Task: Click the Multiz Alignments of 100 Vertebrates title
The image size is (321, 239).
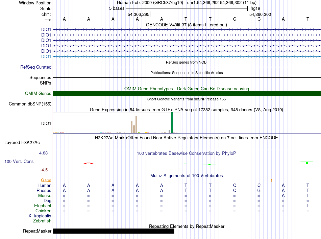Action: point(187,175)
